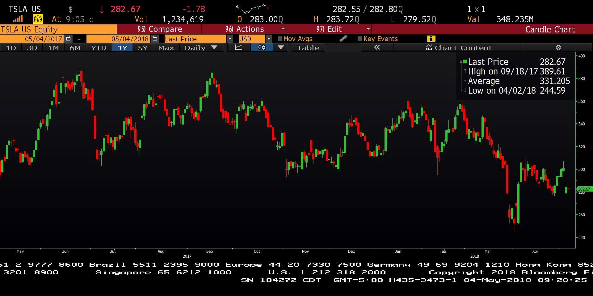The image size is (593, 296).
Task: Click the bid/ask 282.55 / 282.80Q quote
Action: tap(368, 9)
